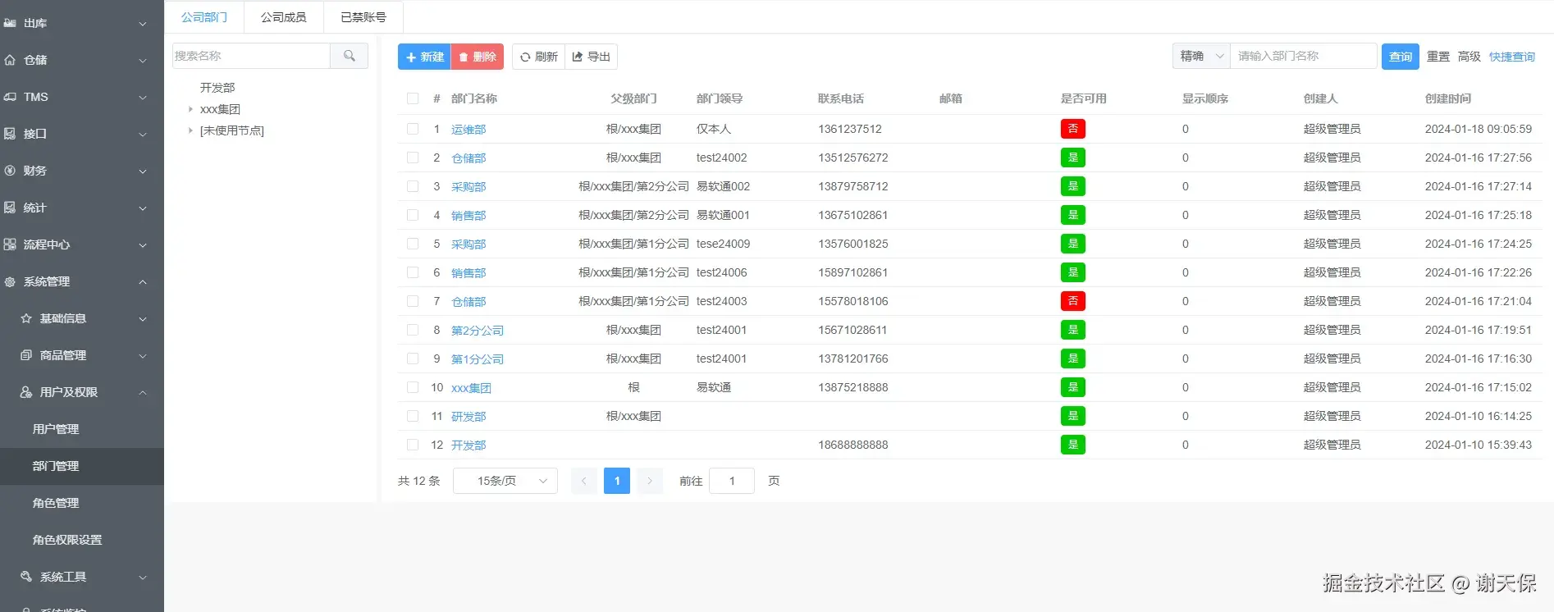
Task: Click the 导出 export button
Action: click(592, 57)
